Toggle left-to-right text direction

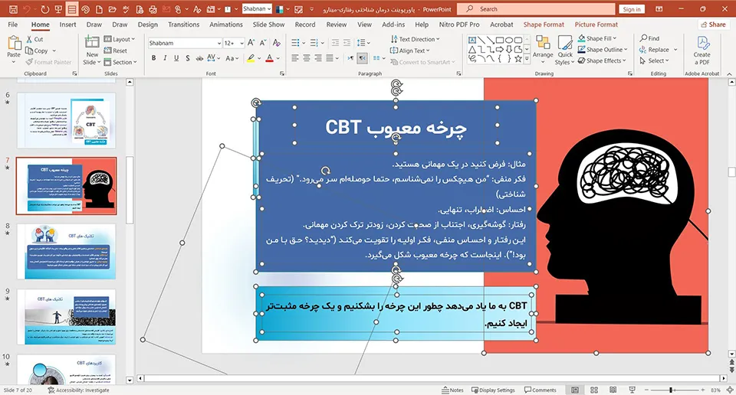coord(350,58)
